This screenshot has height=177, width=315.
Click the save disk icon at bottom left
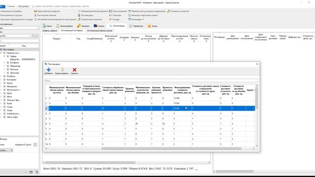point(31,172)
